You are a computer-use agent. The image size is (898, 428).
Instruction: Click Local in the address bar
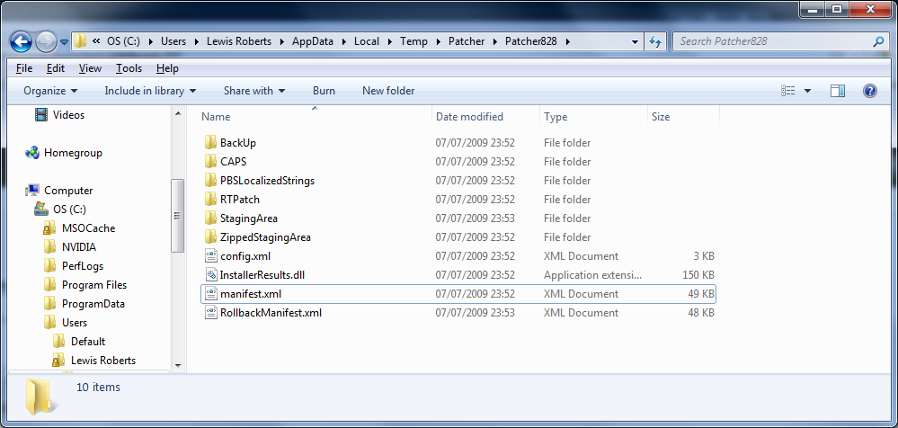pos(367,41)
